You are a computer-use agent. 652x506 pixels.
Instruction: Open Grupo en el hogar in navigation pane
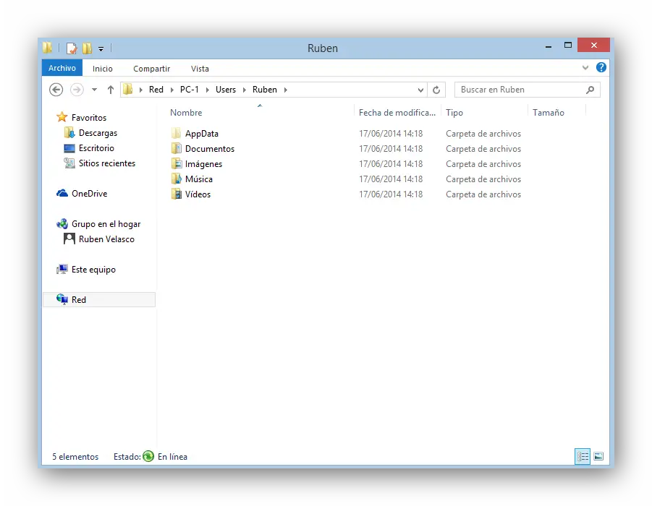[106, 224]
